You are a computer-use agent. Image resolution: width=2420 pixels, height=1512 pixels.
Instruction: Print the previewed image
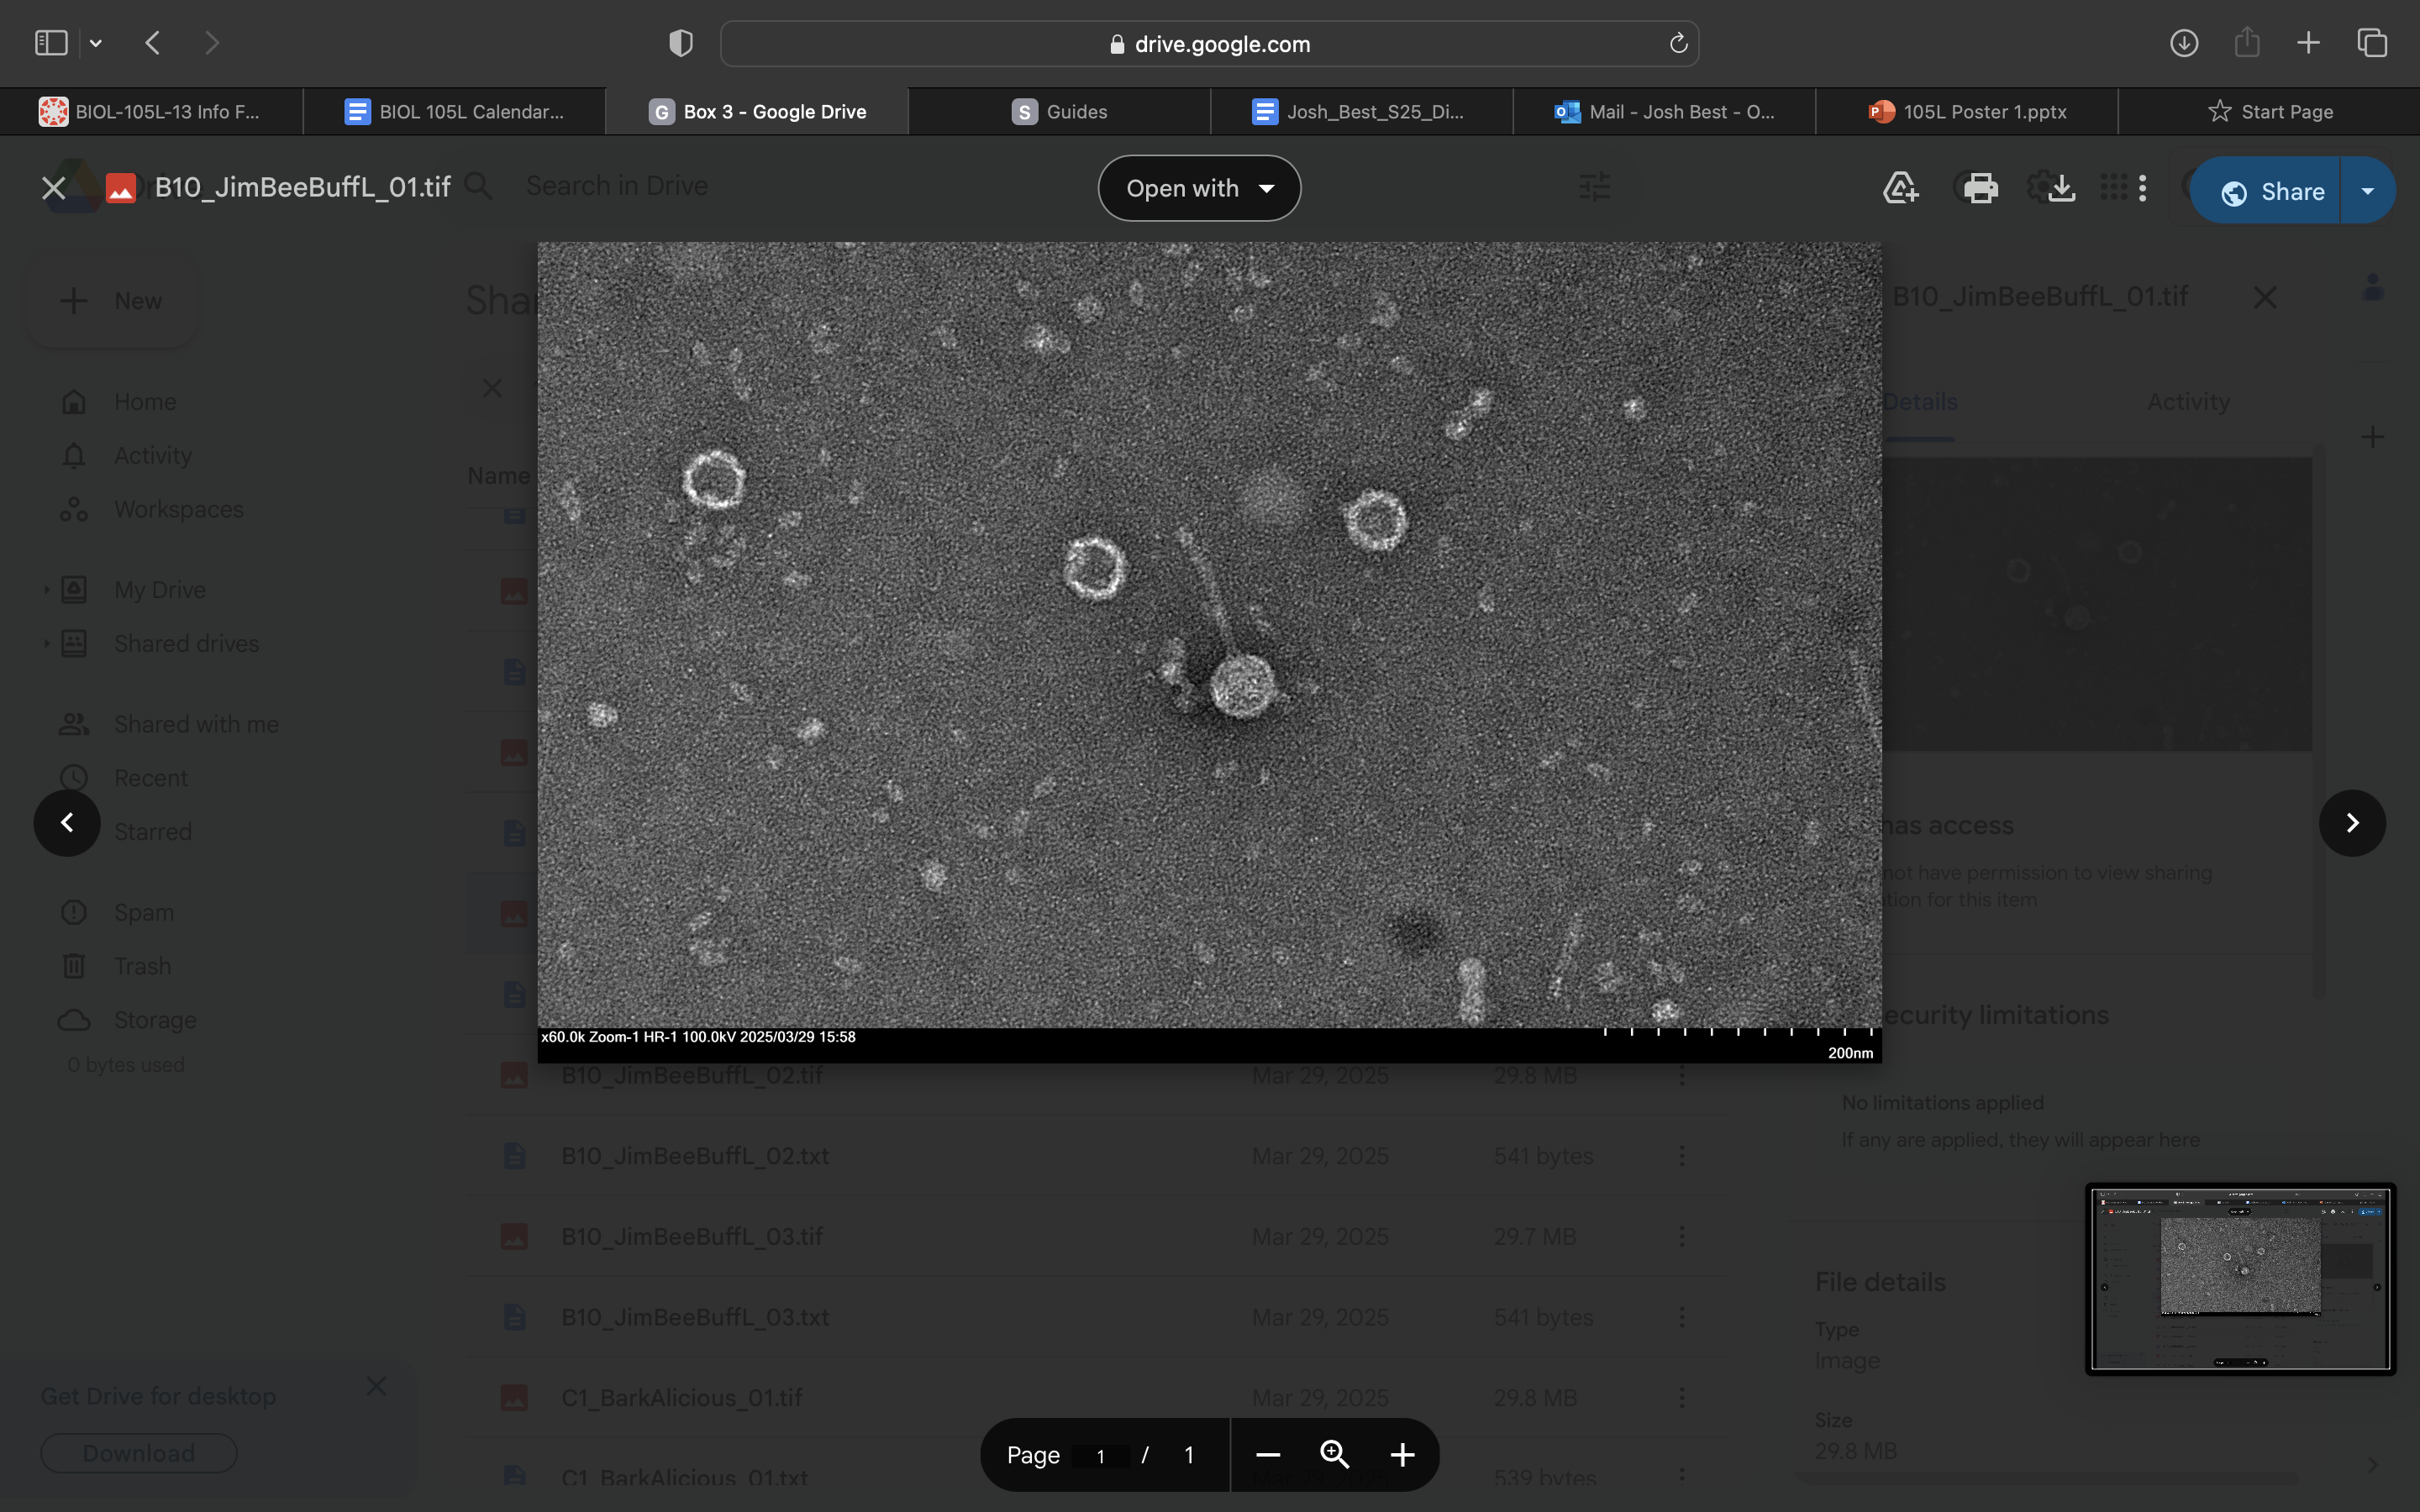(x=1980, y=188)
